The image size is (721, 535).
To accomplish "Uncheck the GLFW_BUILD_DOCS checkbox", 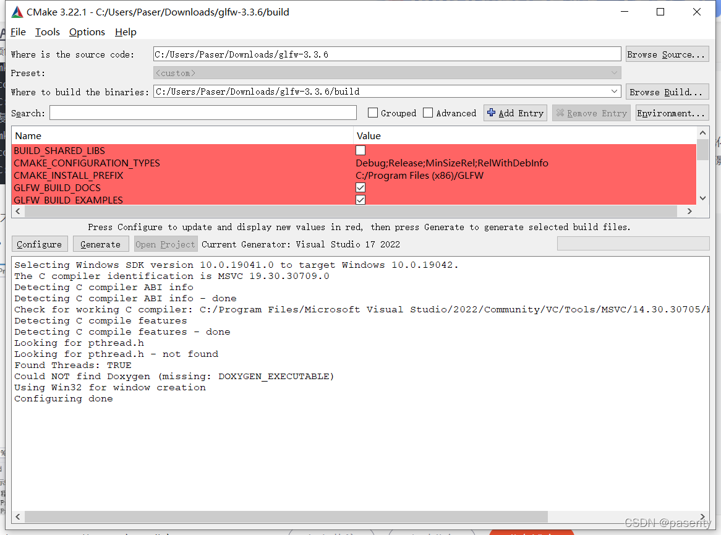I will point(360,187).
